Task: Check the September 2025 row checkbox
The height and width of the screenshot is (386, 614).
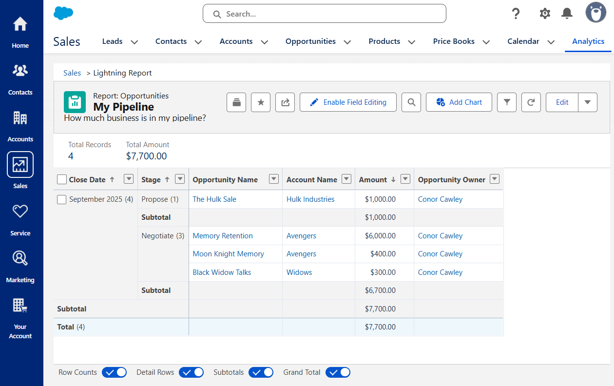Action: 61,199
